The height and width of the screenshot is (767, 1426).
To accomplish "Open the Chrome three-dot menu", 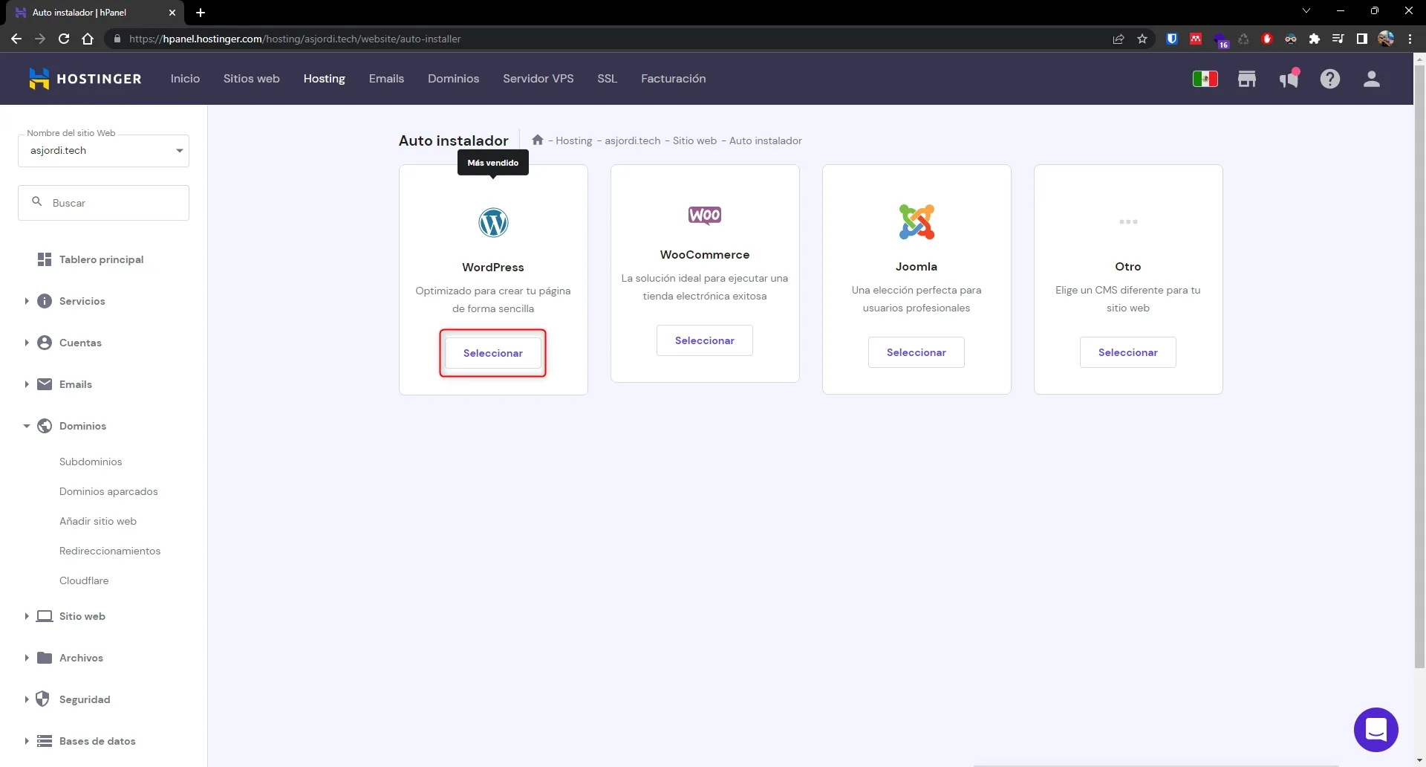I will (x=1410, y=39).
